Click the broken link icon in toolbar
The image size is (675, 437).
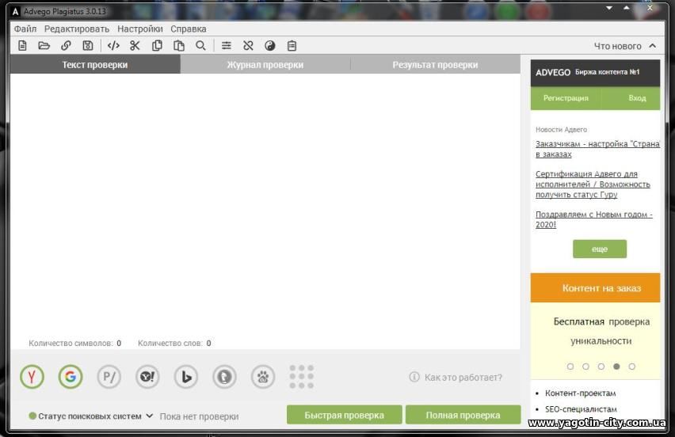(248, 46)
